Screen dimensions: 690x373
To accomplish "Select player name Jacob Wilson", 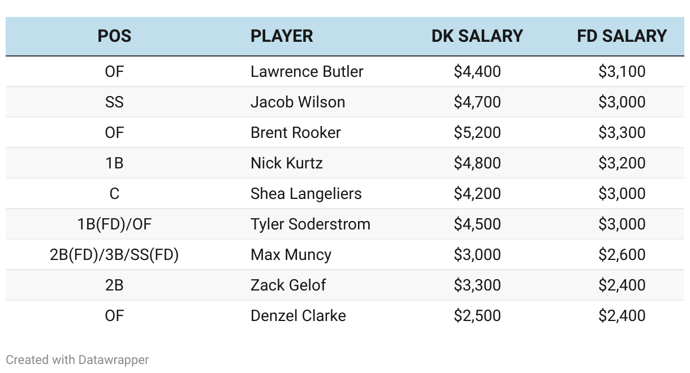I will pyautogui.click(x=298, y=102).
